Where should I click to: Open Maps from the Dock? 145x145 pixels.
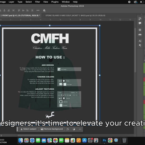click(x=50, y=140)
